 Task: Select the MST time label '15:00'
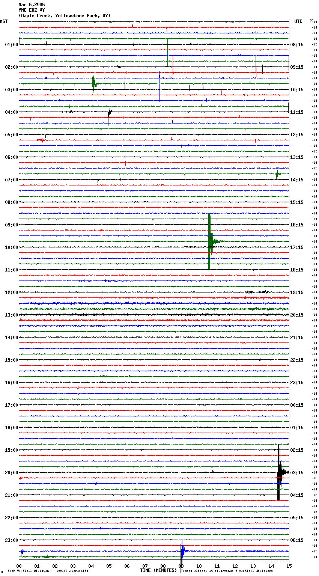(12, 360)
